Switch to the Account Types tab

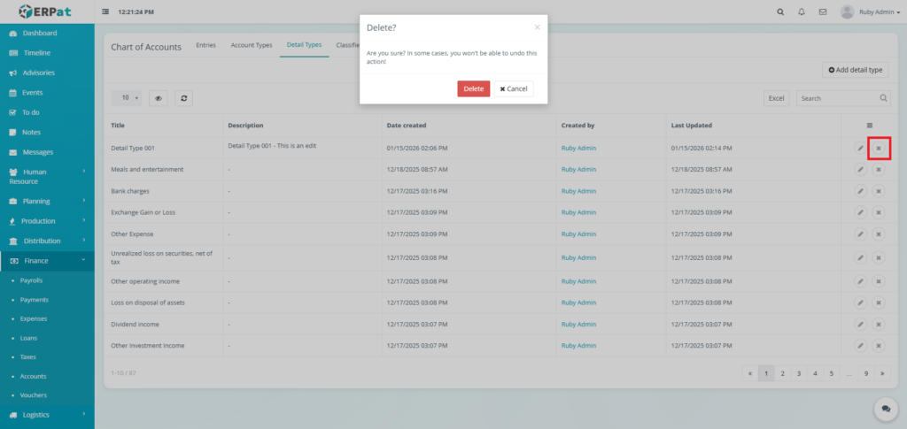(x=251, y=45)
